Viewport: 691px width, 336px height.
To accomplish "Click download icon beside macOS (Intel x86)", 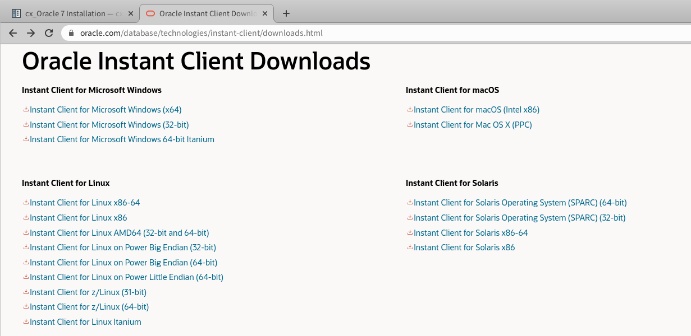I will tap(410, 110).
